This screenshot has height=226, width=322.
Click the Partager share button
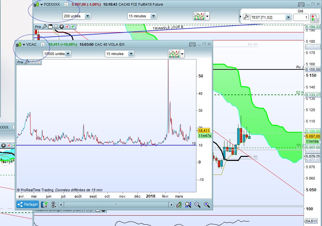[x=27, y=204]
